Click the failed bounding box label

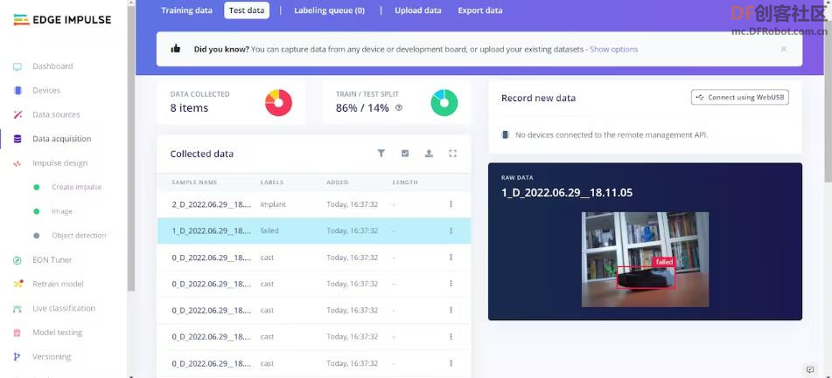tap(664, 262)
